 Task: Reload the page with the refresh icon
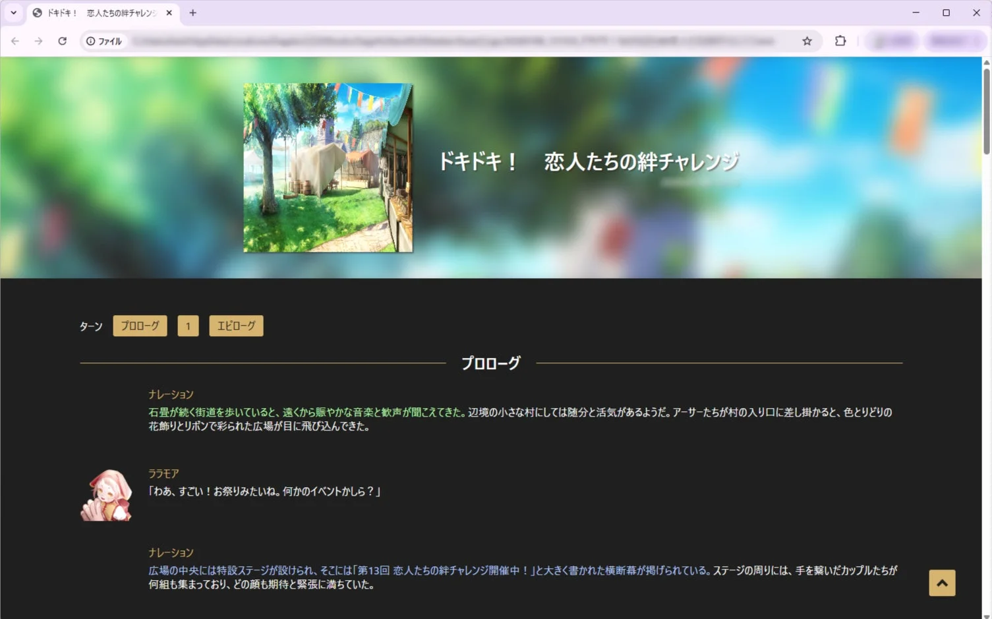click(63, 40)
